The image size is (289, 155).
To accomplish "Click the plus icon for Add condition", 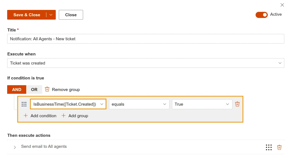I will click(26, 116).
